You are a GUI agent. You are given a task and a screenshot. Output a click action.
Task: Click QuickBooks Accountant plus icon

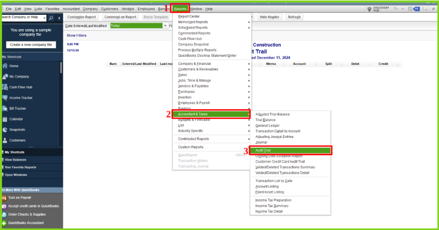coord(4,223)
